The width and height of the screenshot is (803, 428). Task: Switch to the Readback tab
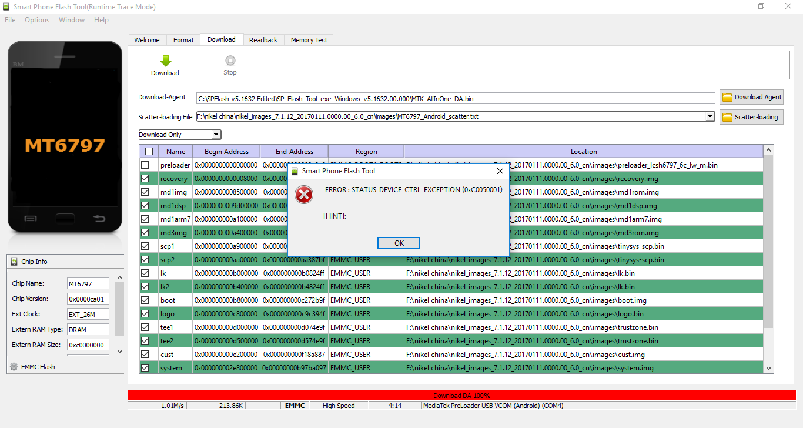263,40
